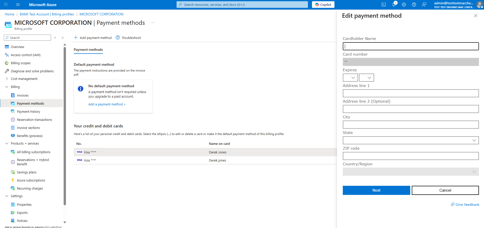Click the sidebar menu Search box
484x228 pixels.
coord(28,38)
